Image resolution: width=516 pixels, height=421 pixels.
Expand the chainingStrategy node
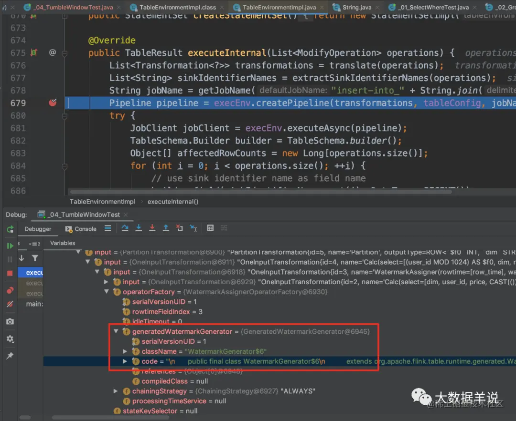point(116,391)
